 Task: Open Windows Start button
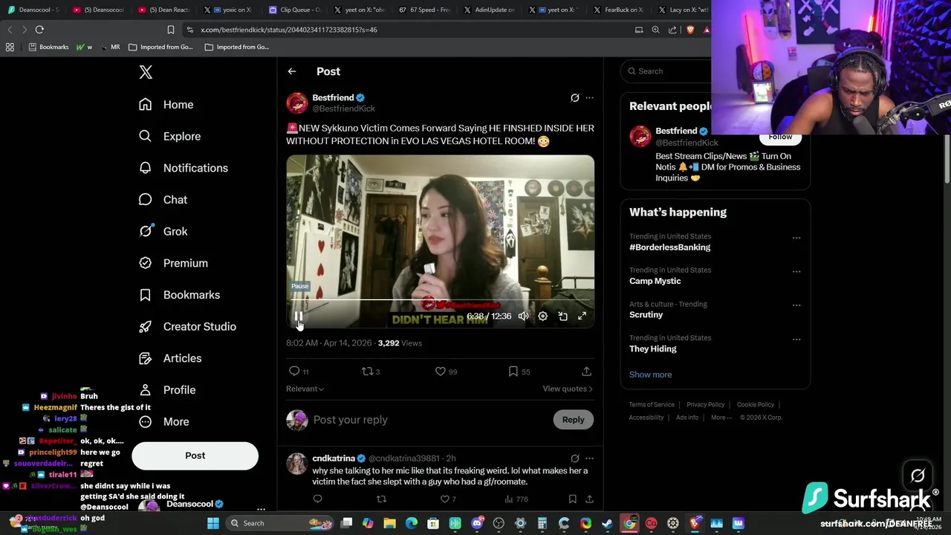click(x=213, y=523)
